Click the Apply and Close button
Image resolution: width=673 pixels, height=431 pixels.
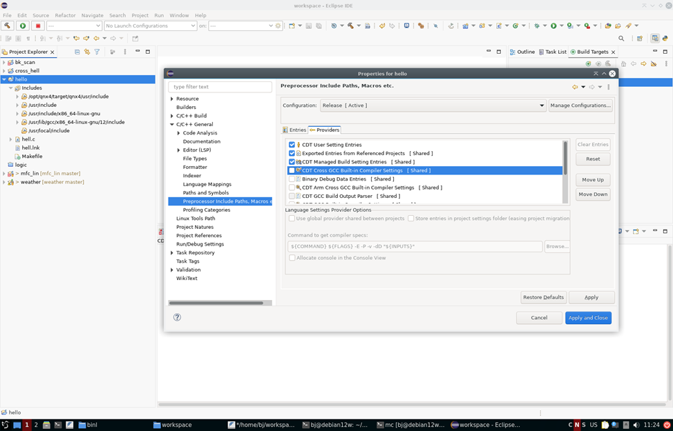point(589,318)
